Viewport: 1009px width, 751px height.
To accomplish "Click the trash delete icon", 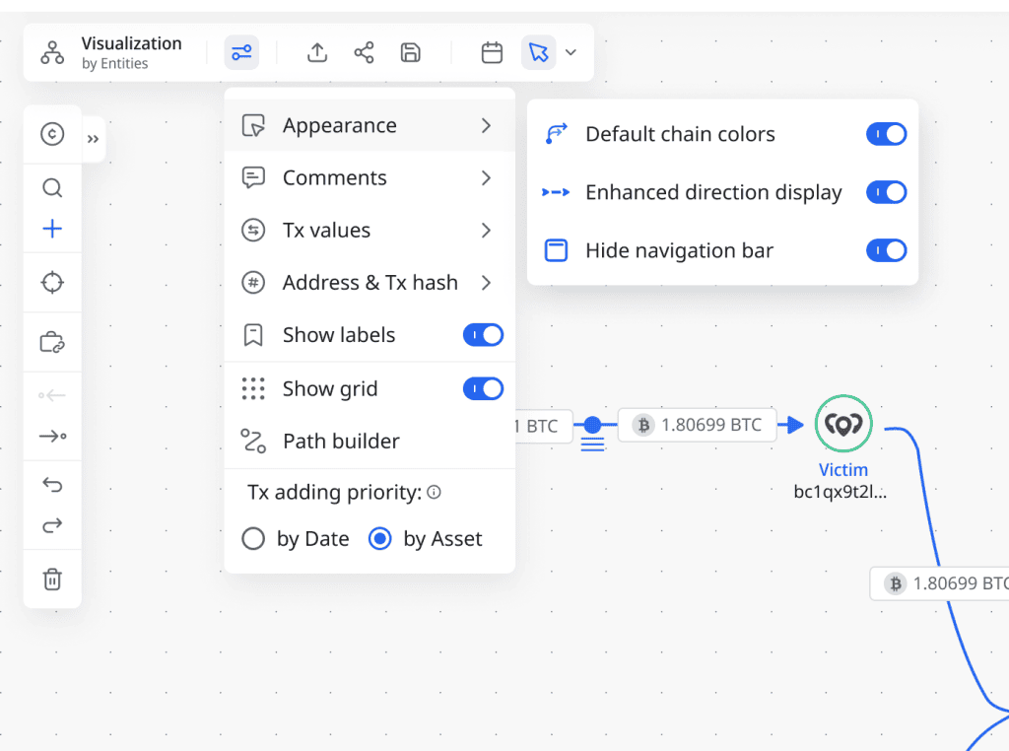I will pos(52,580).
